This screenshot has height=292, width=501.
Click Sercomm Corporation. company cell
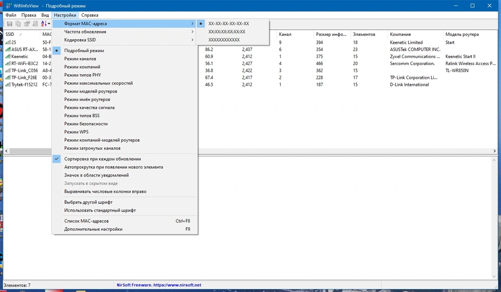tap(412, 63)
